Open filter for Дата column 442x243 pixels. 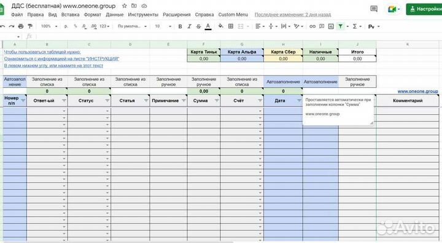click(299, 101)
